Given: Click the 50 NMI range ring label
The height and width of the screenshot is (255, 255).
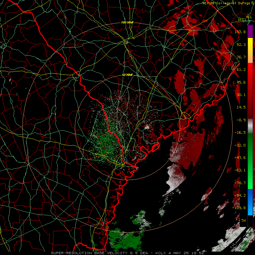Looking at the screenshot, I should (127, 75).
